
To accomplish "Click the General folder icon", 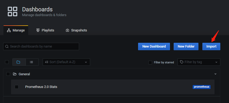I will [14, 74].
